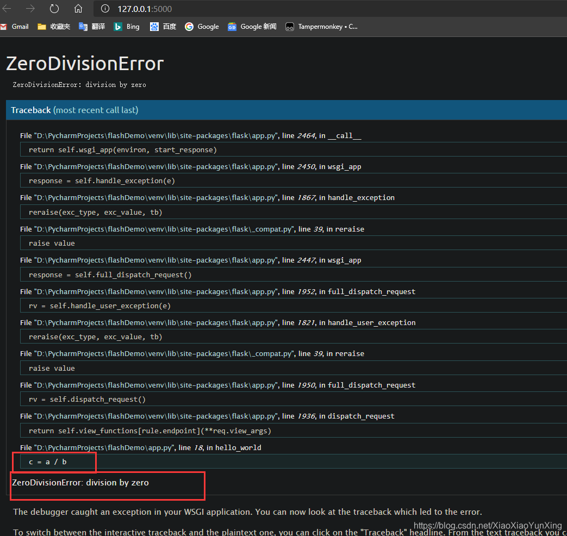Reload the page with refresh icon
This screenshot has height=536, width=567.
(54, 9)
